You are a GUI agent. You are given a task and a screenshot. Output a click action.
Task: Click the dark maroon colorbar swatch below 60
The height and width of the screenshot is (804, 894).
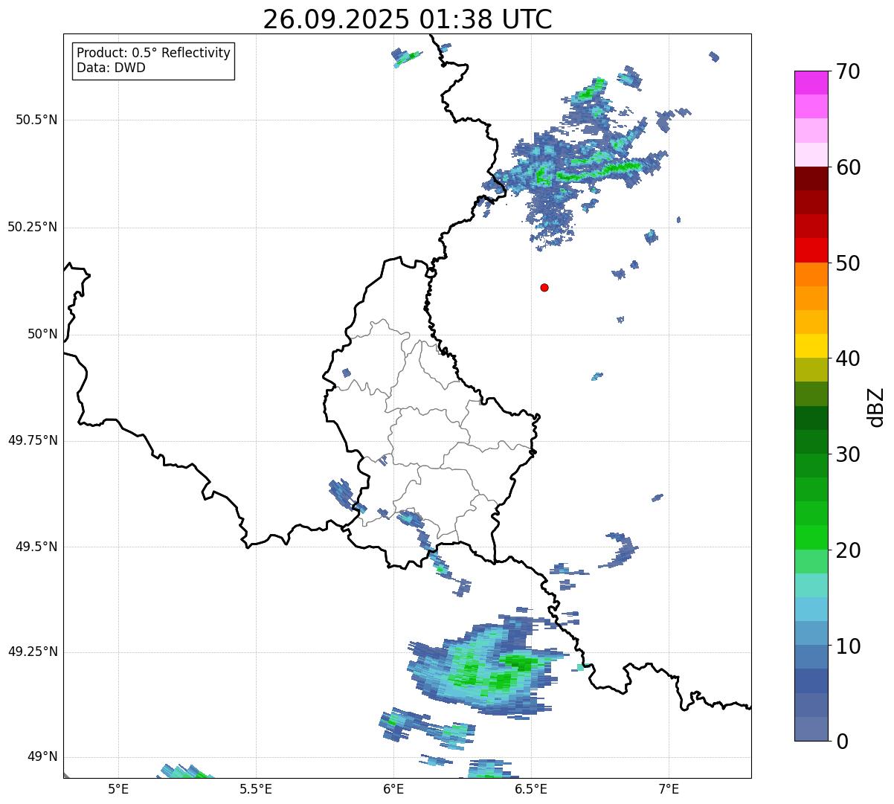pos(811,179)
